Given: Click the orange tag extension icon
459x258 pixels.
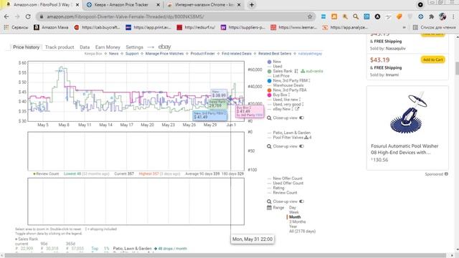Looking at the screenshot, I should tap(399, 16).
